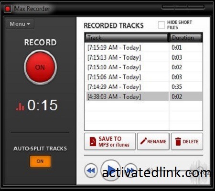The image size is (215, 191).
Task: Click the Delete button label
Action: [191, 141]
